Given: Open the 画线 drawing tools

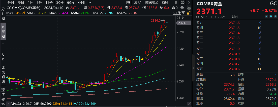Looking at the screenshot, I should pos(165,3).
